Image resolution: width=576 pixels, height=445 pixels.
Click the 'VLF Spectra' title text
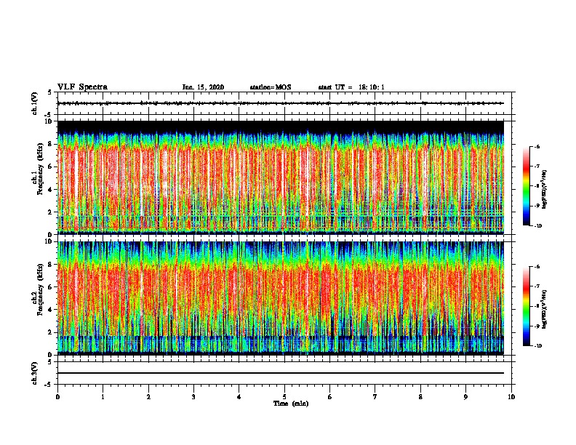pos(82,87)
